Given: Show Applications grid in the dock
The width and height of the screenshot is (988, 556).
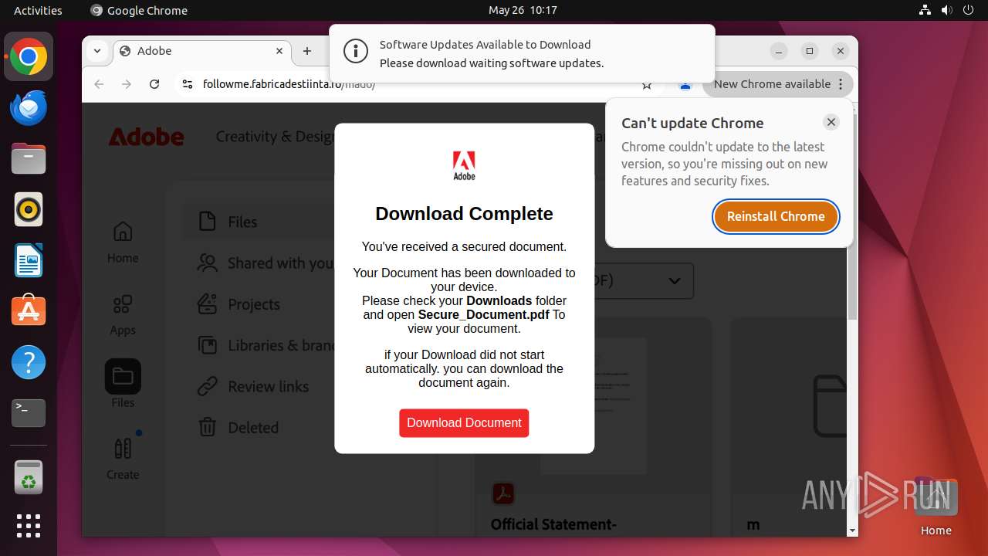Looking at the screenshot, I should click(29, 526).
